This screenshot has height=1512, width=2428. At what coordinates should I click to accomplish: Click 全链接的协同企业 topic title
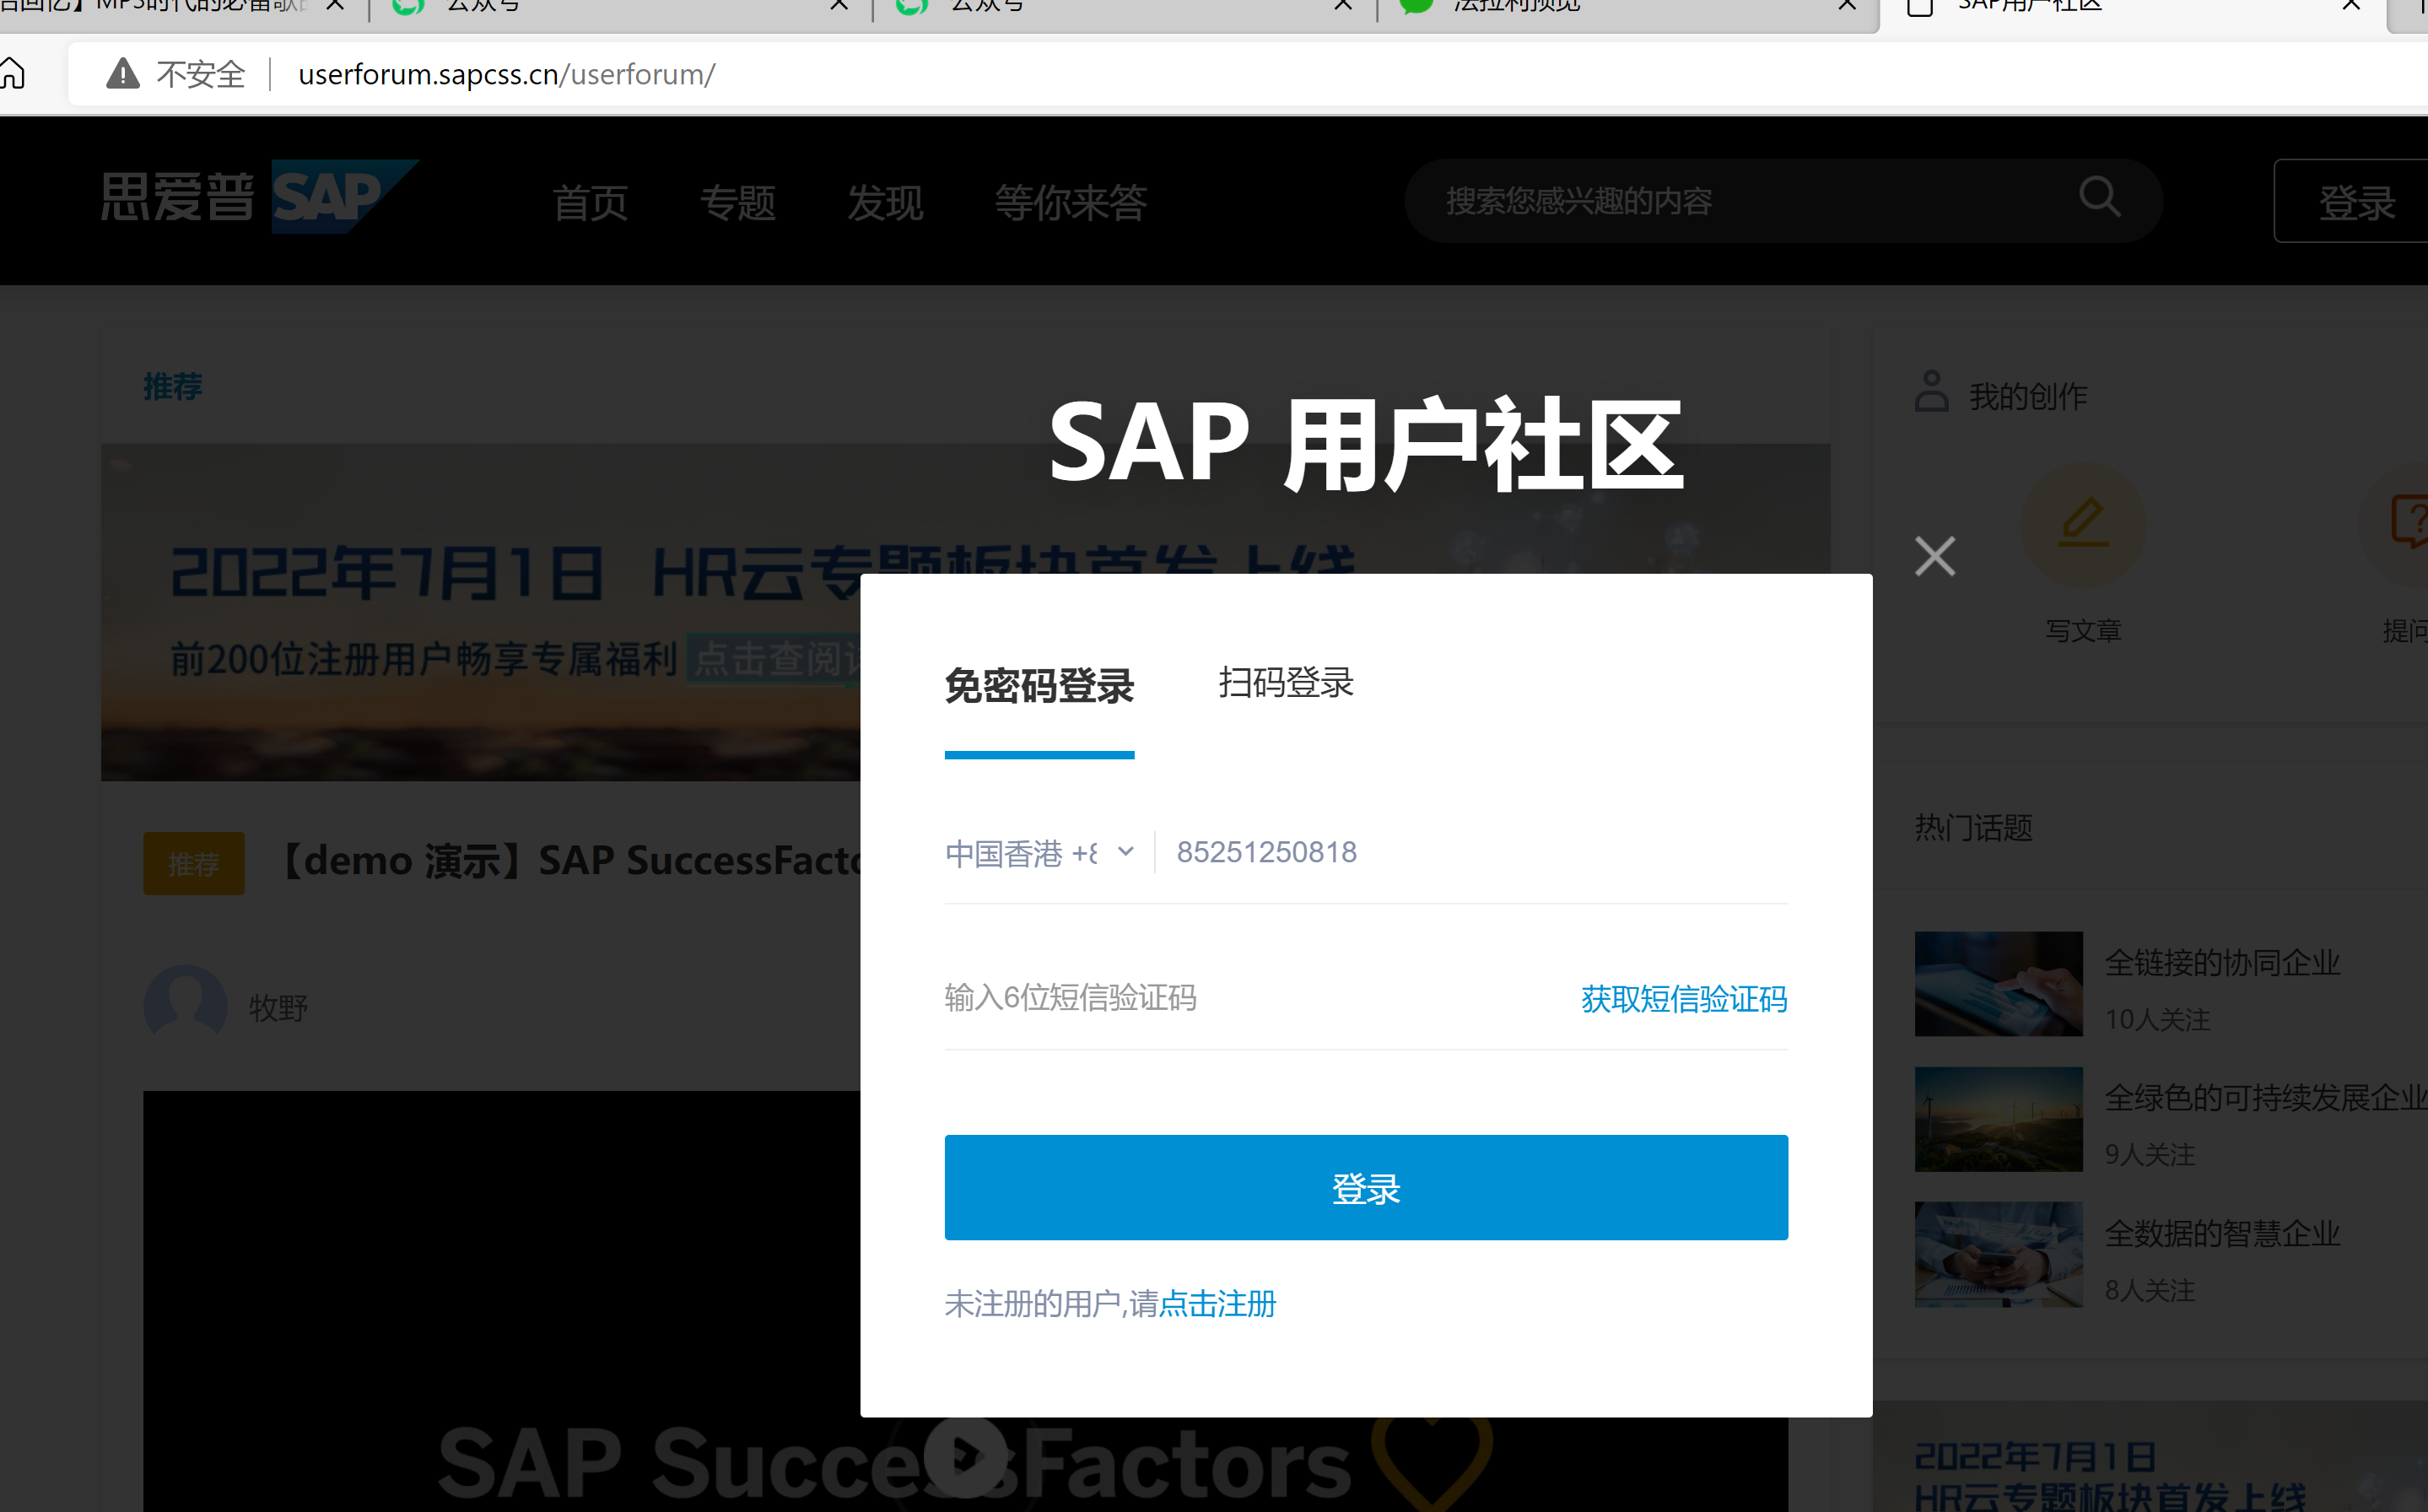(x=2222, y=963)
